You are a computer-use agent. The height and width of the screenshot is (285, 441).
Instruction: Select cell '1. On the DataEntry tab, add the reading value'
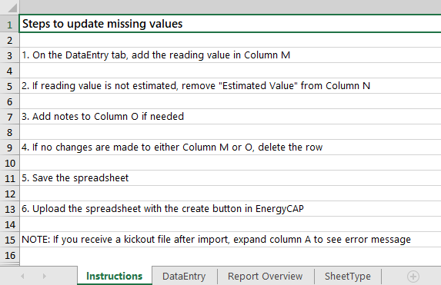pos(230,55)
